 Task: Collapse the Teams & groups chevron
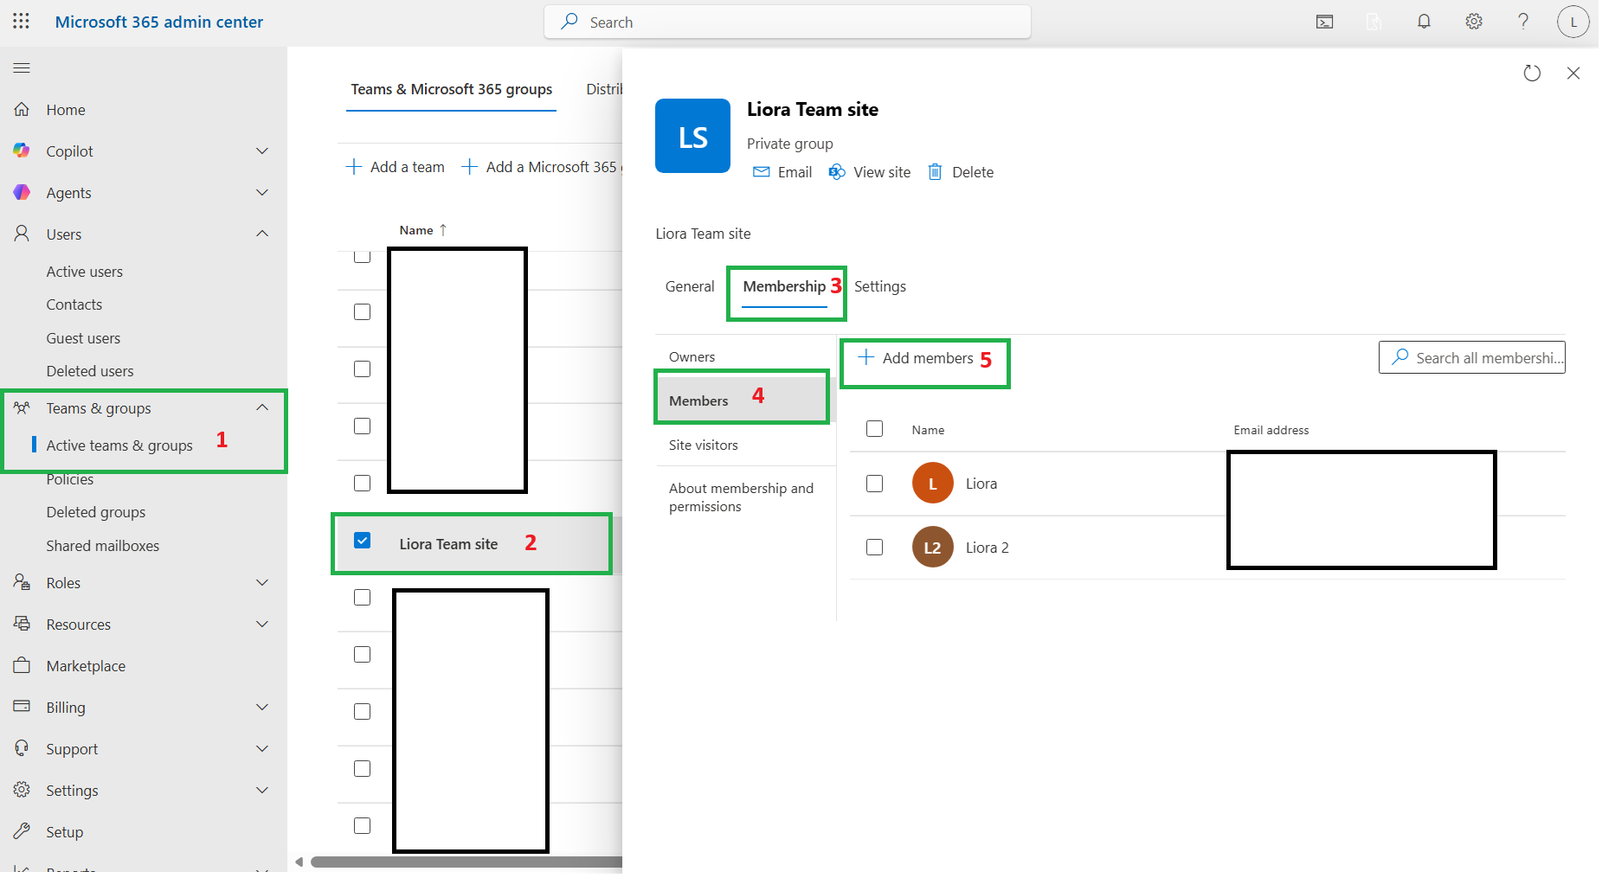[x=262, y=407]
